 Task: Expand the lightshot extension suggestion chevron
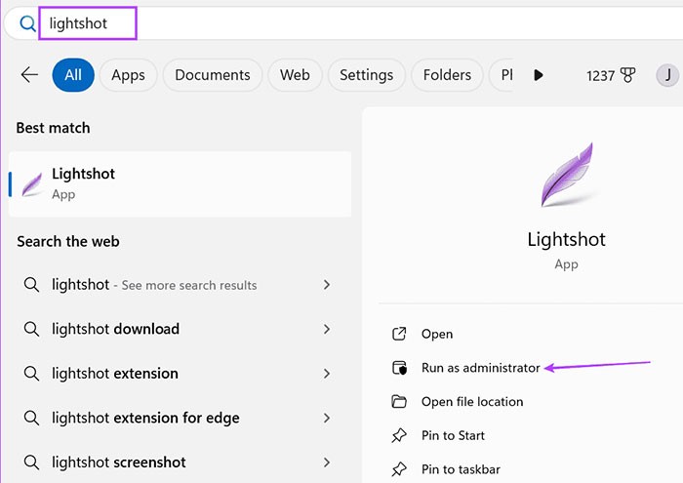(x=327, y=374)
